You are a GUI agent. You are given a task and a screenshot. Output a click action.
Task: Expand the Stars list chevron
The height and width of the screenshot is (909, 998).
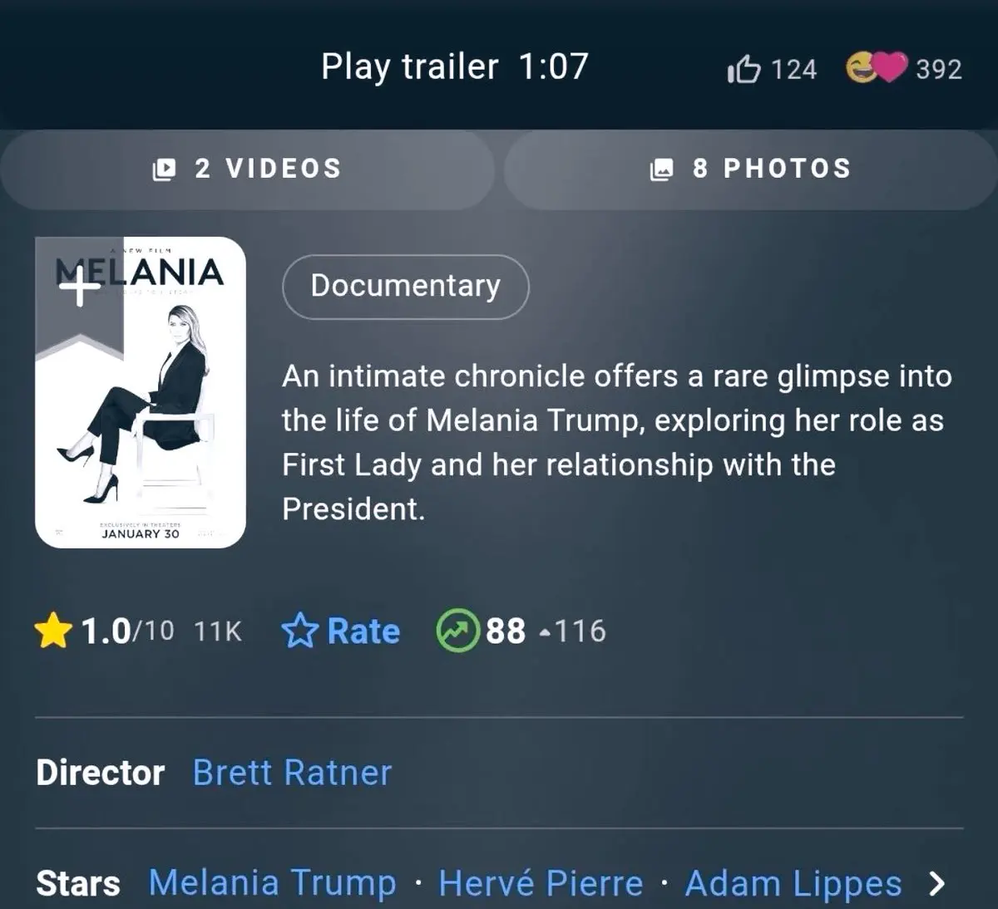pos(936,883)
